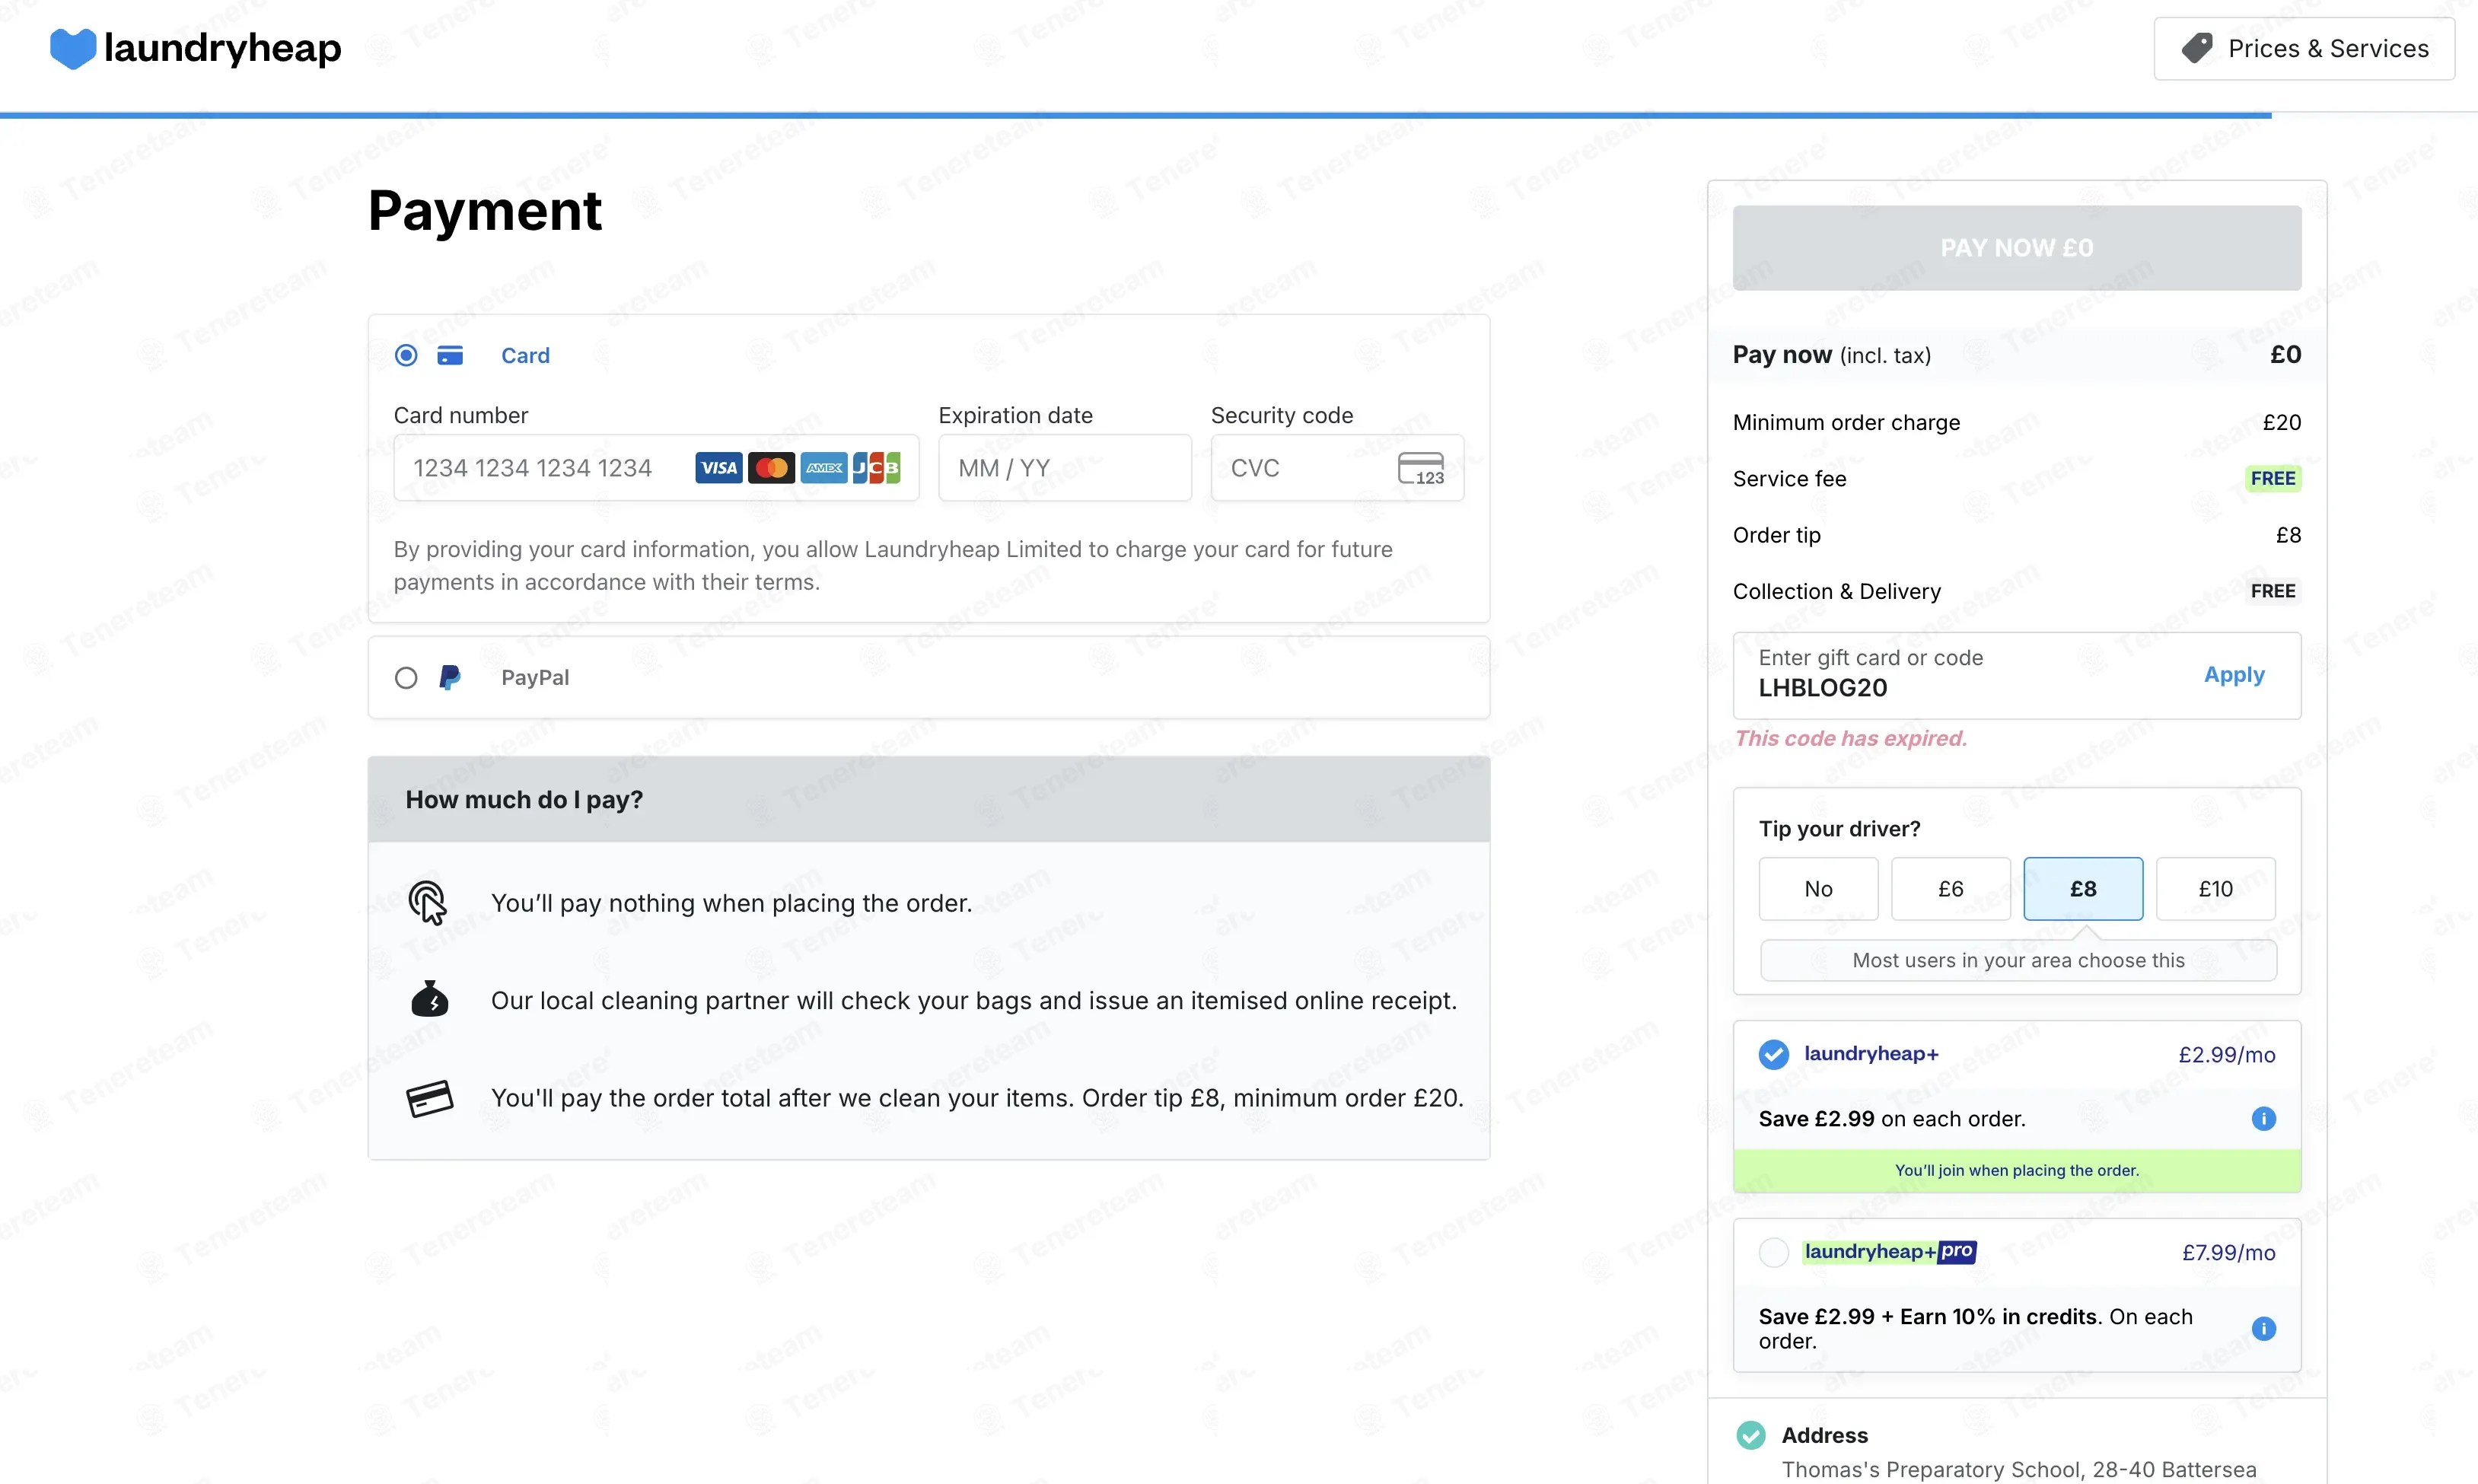This screenshot has width=2478, height=1484.
Task: Click the Collection & Delivery FREE badge
Action: [2272, 591]
